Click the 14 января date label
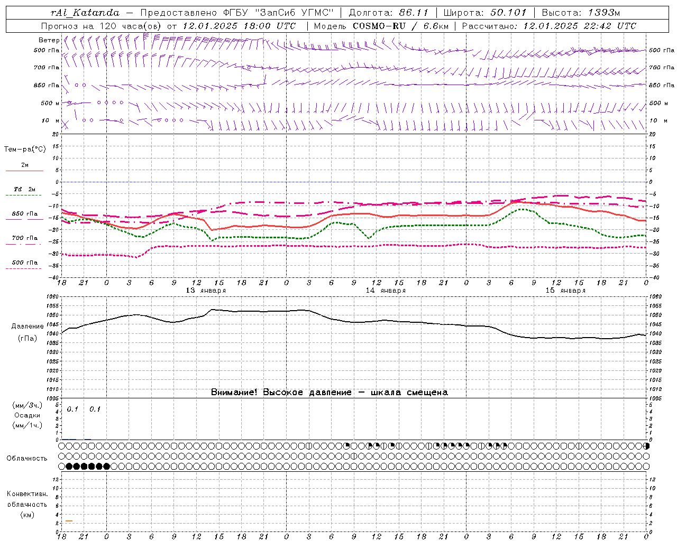Image resolution: width=677 pixels, height=541 pixels. pyautogui.click(x=386, y=291)
